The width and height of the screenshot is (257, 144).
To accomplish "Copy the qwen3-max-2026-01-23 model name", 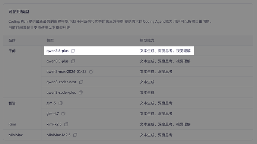I will coord(91,71).
